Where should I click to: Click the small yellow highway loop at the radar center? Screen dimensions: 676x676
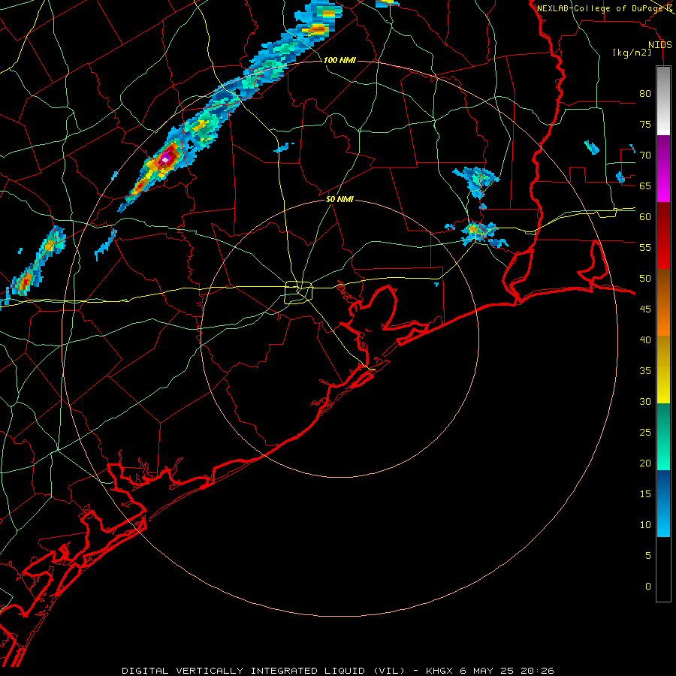(x=299, y=293)
